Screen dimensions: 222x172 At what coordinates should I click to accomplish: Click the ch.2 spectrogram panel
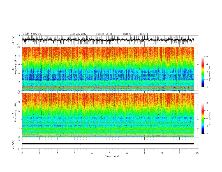point(108,115)
